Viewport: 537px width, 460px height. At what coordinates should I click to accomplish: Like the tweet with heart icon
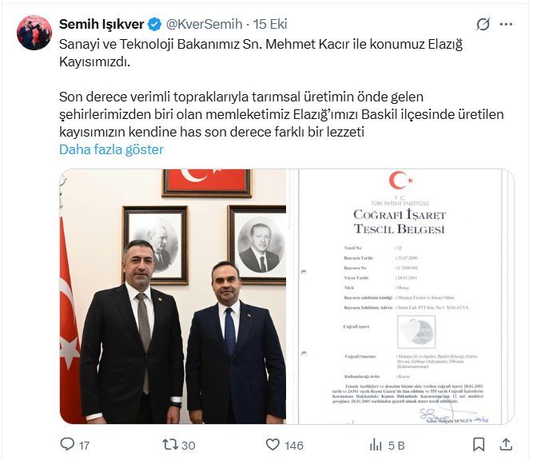tap(272, 445)
